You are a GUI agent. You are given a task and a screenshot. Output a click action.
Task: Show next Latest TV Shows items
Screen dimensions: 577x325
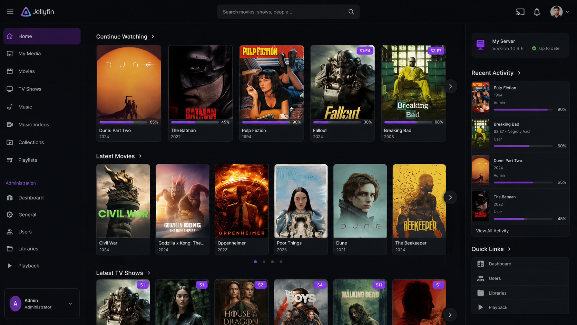coord(450,315)
